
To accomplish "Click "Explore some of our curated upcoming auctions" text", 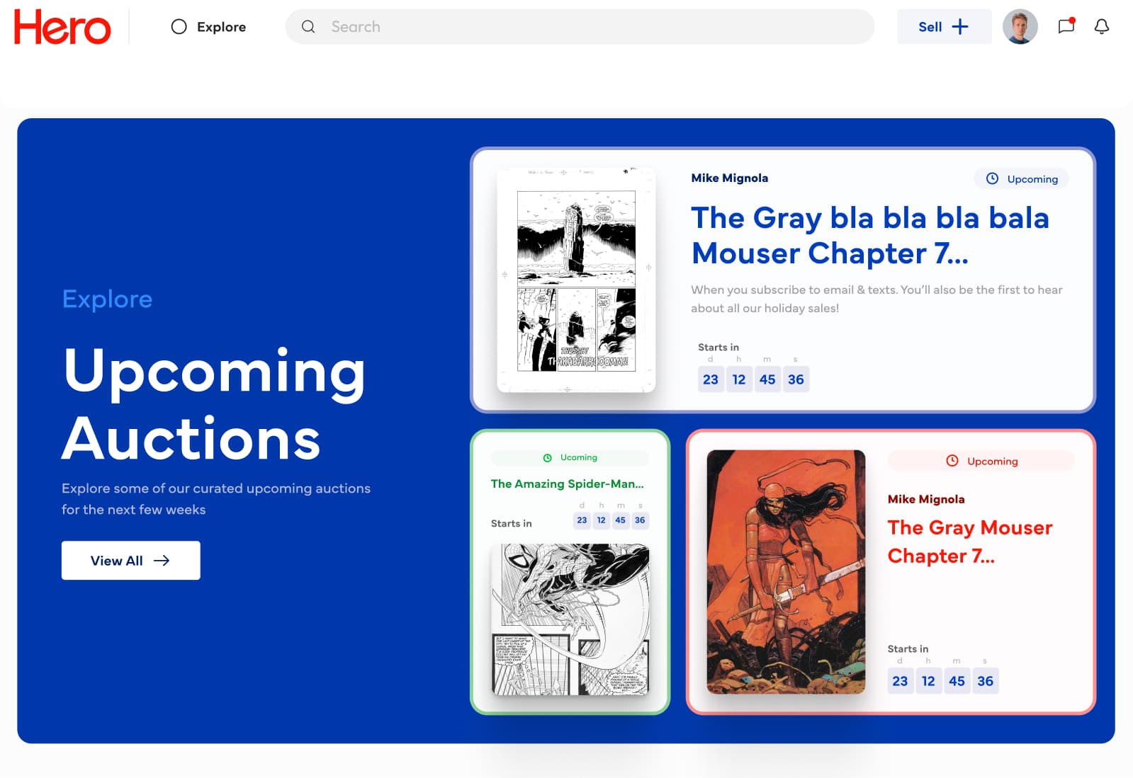I will pyautogui.click(x=216, y=499).
